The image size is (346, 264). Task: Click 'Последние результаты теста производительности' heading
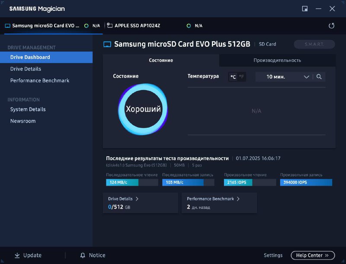167,158
